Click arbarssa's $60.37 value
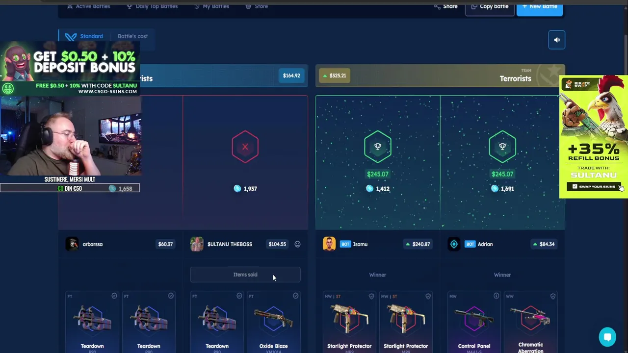Screen dimensions: 628x353 [x=165, y=244]
